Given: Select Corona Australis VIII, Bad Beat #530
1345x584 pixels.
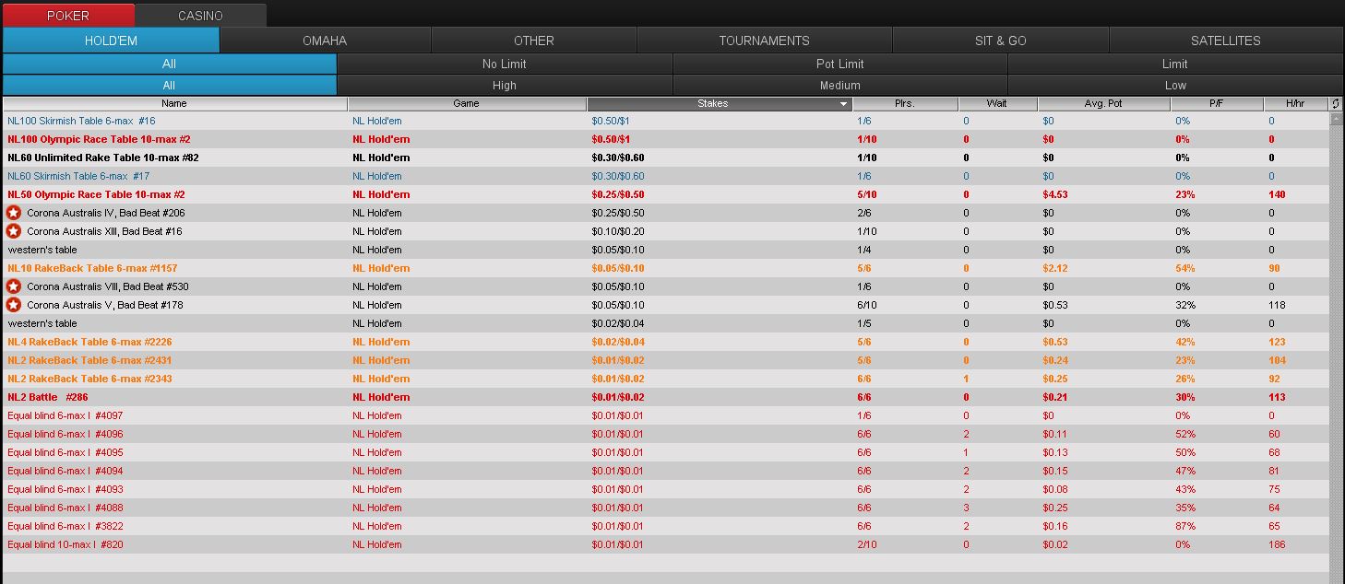Looking at the screenshot, I should (665, 286).
